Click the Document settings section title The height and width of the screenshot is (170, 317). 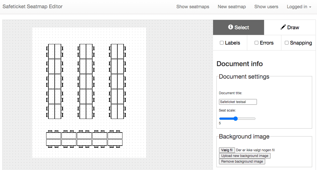(x=244, y=77)
